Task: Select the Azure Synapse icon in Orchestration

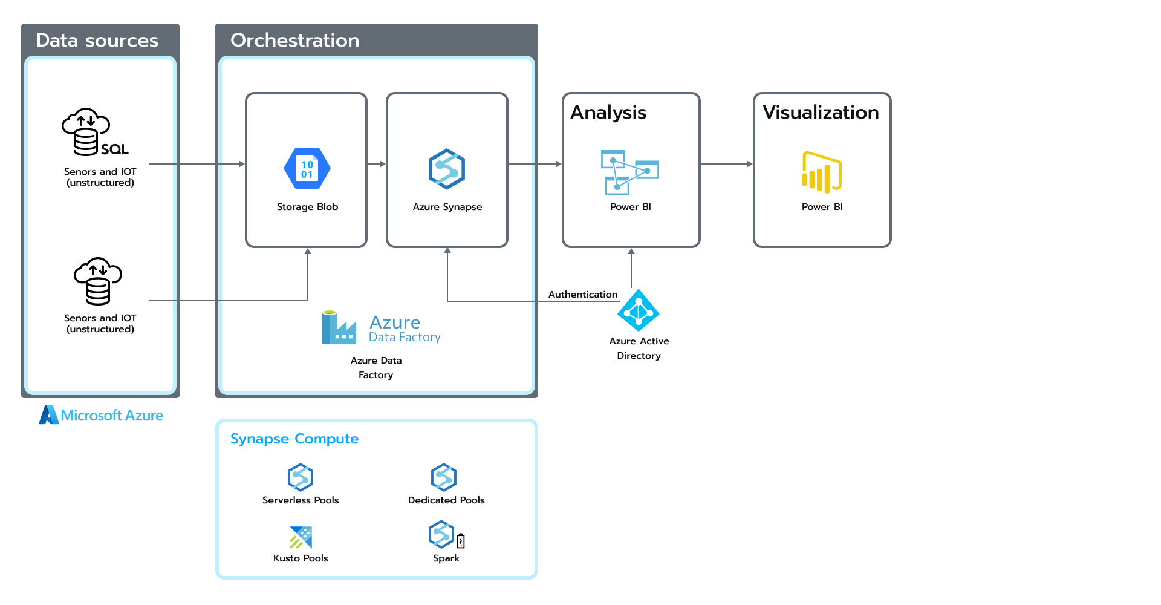Action: coord(447,169)
